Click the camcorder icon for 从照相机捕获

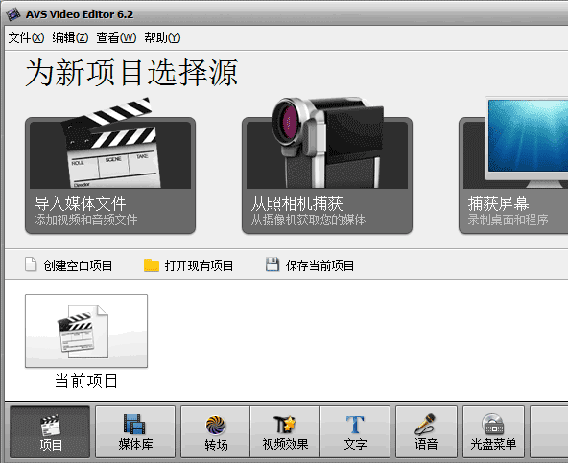[328, 142]
